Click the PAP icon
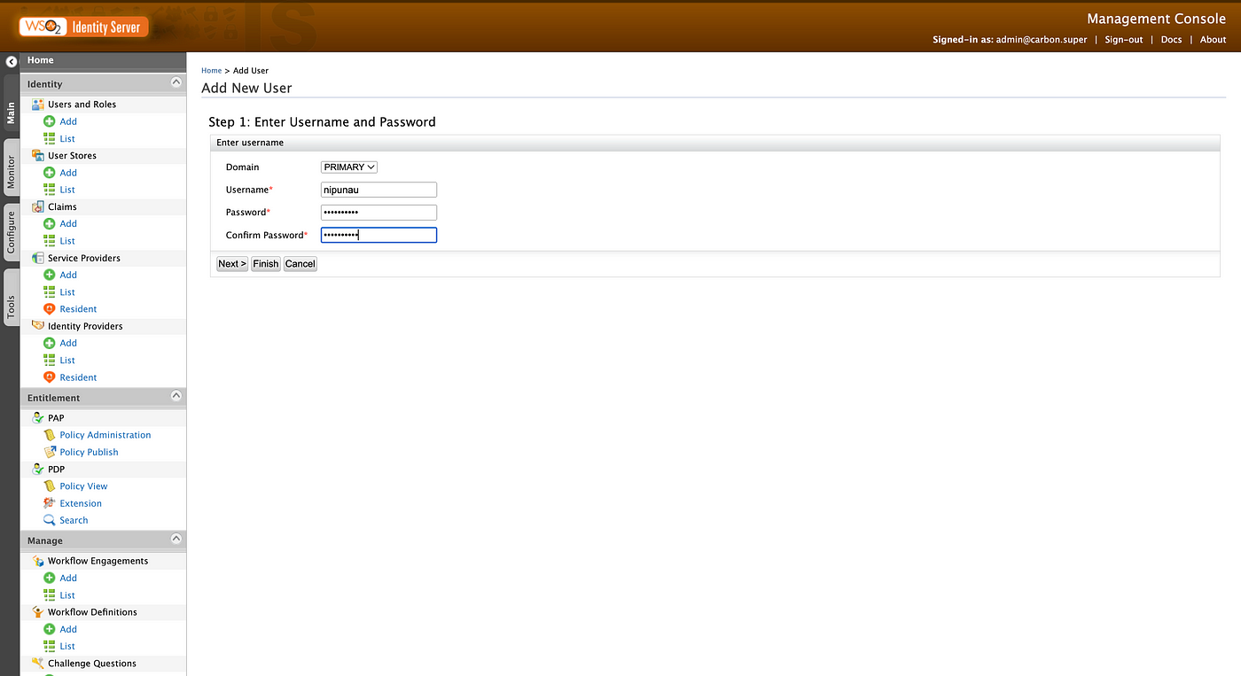The height and width of the screenshot is (676, 1241). [38, 418]
